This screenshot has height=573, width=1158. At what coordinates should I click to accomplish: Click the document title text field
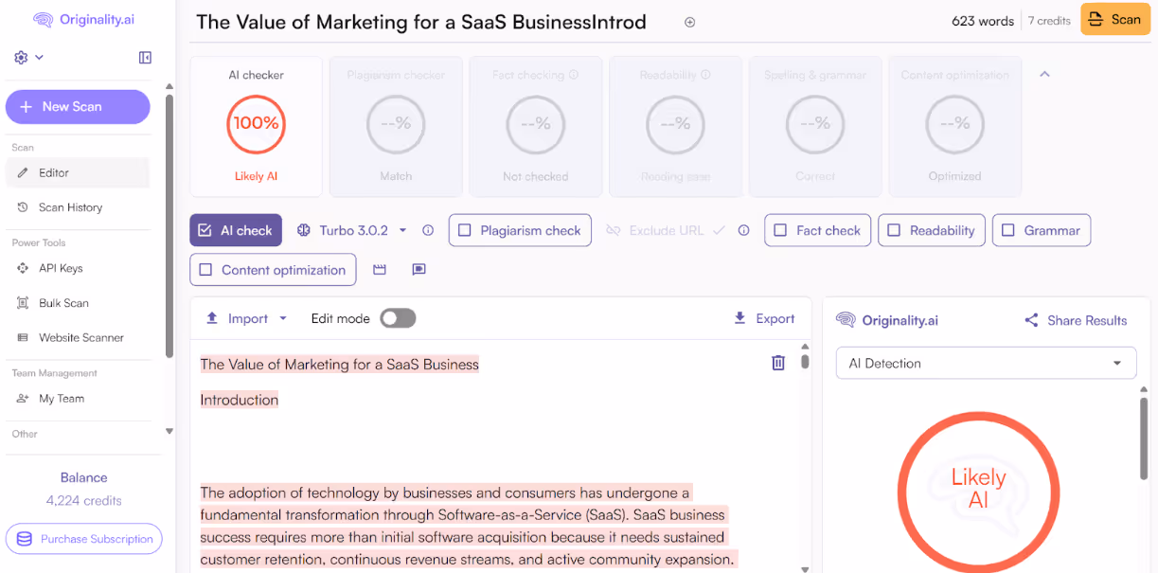[421, 22]
